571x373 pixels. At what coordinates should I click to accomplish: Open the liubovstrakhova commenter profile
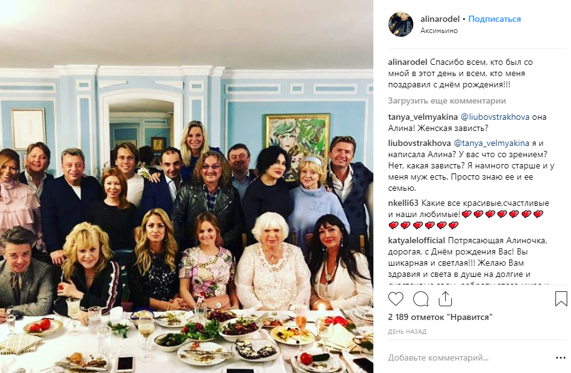coord(419,142)
